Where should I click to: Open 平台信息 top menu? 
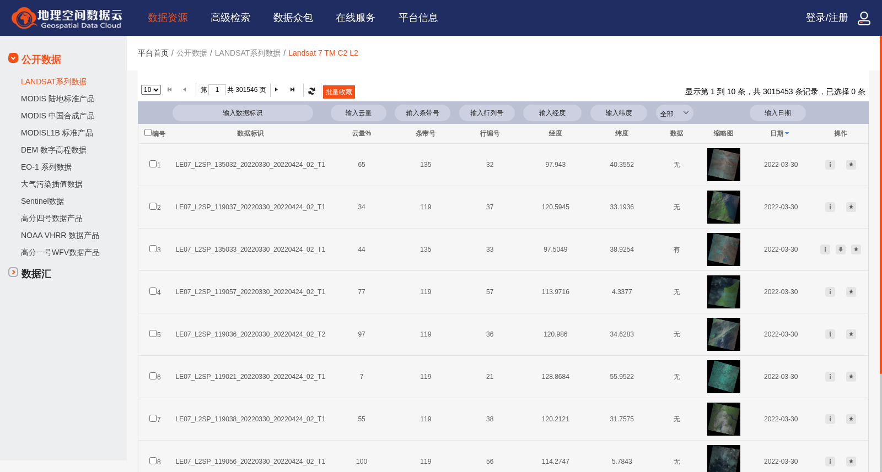[x=418, y=18]
